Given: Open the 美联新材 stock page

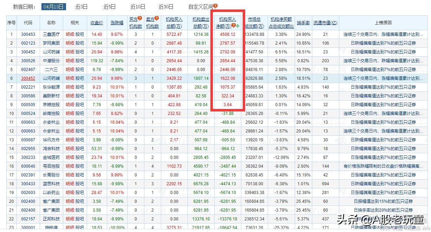Looking at the screenshot, I should [x=51, y=96].
